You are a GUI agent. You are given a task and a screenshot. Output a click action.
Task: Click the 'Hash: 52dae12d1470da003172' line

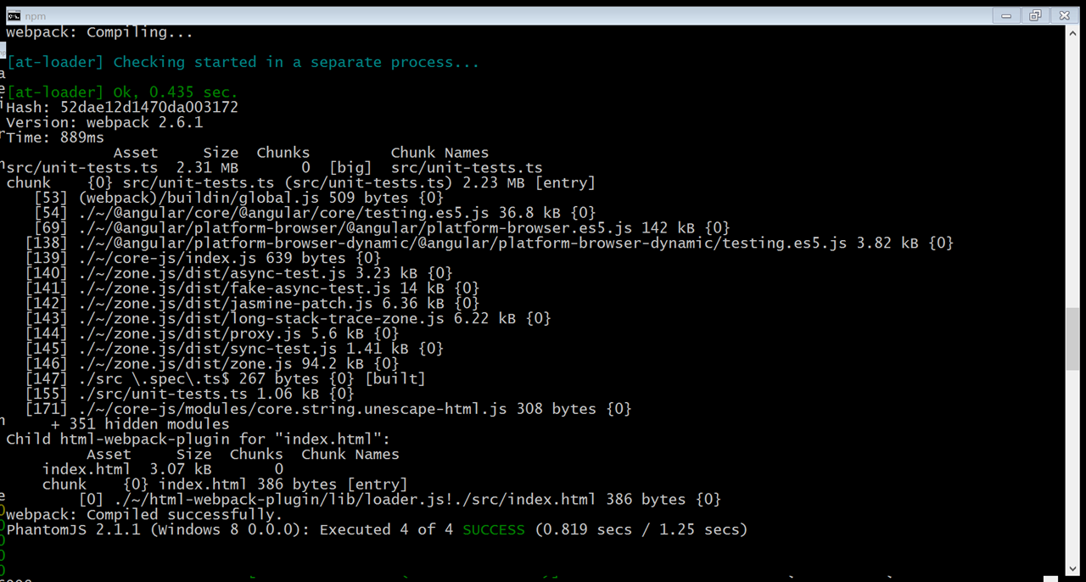121,107
